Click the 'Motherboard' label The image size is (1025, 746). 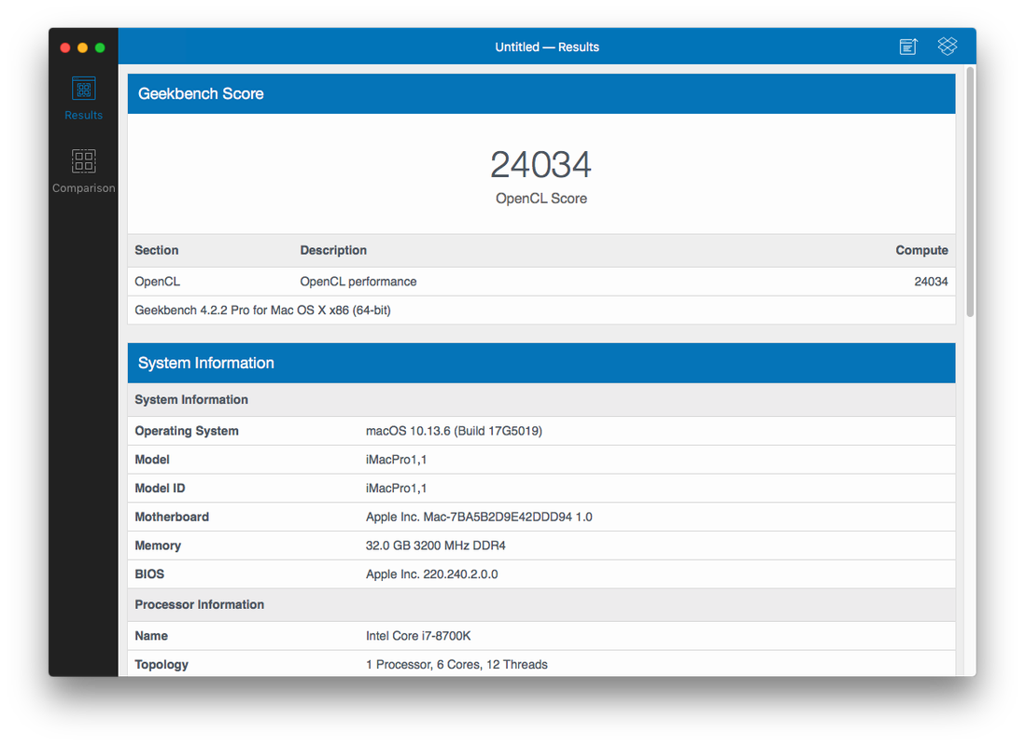click(172, 518)
